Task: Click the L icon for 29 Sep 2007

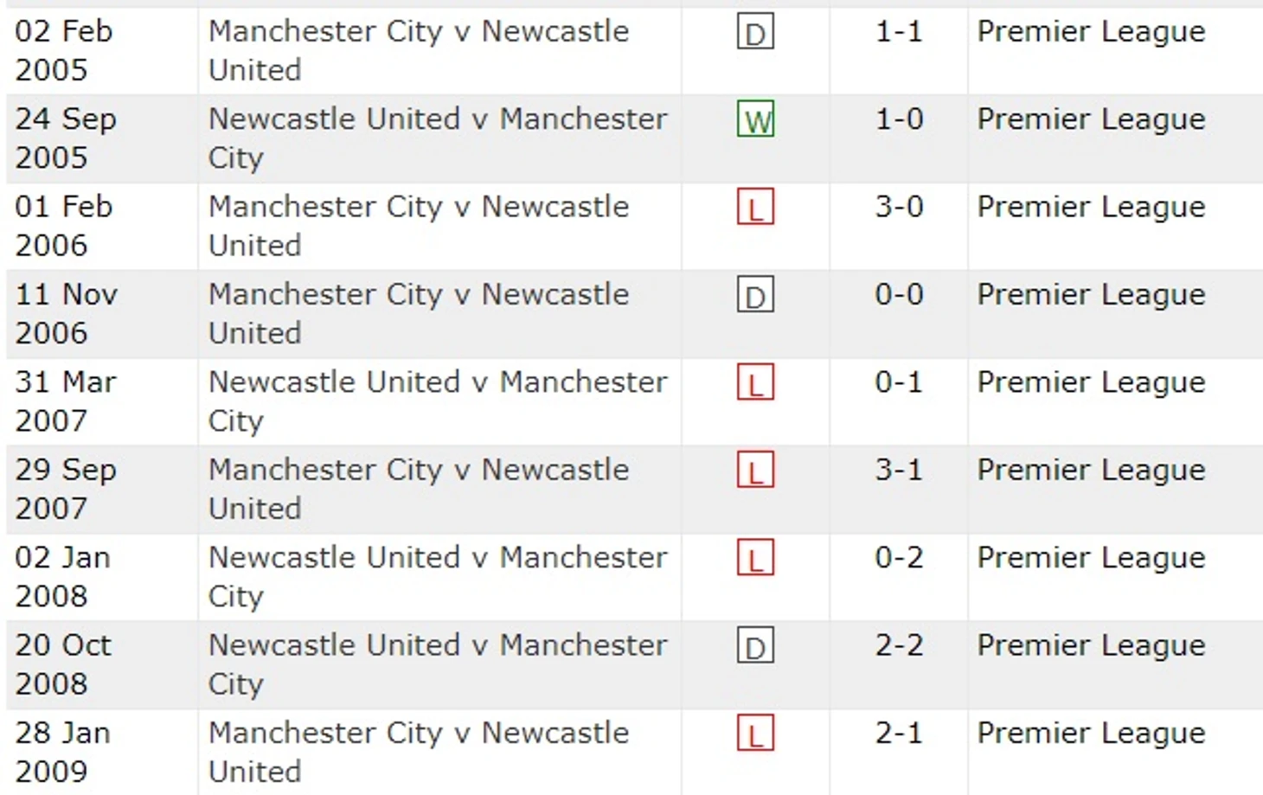Action: [755, 471]
